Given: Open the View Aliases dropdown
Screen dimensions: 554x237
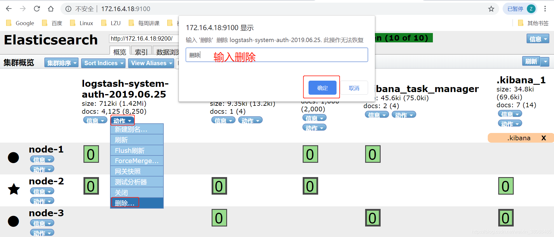Looking at the screenshot, I should [151, 63].
